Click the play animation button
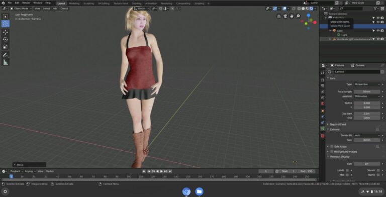This screenshot has height=197, width=386. tap(161, 171)
